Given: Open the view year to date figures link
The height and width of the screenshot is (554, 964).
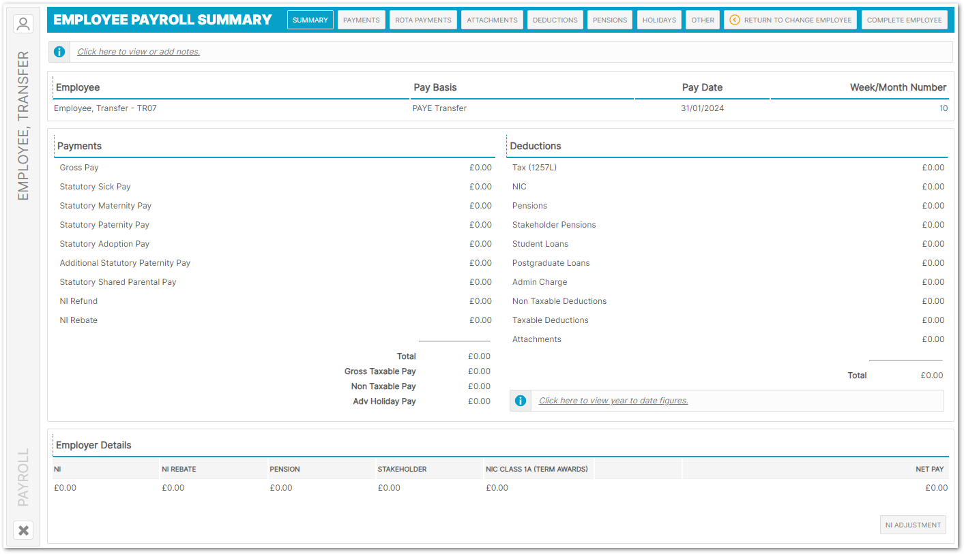Looking at the screenshot, I should click(613, 401).
